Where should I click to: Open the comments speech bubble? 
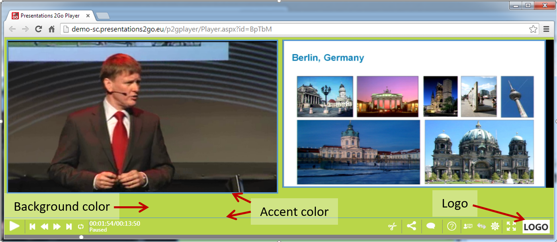point(431,226)
